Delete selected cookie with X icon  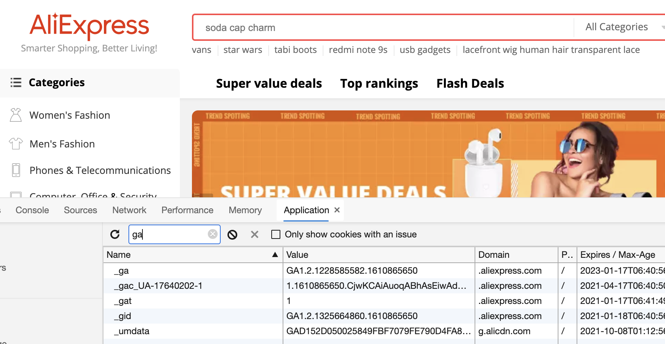[255, 235]
